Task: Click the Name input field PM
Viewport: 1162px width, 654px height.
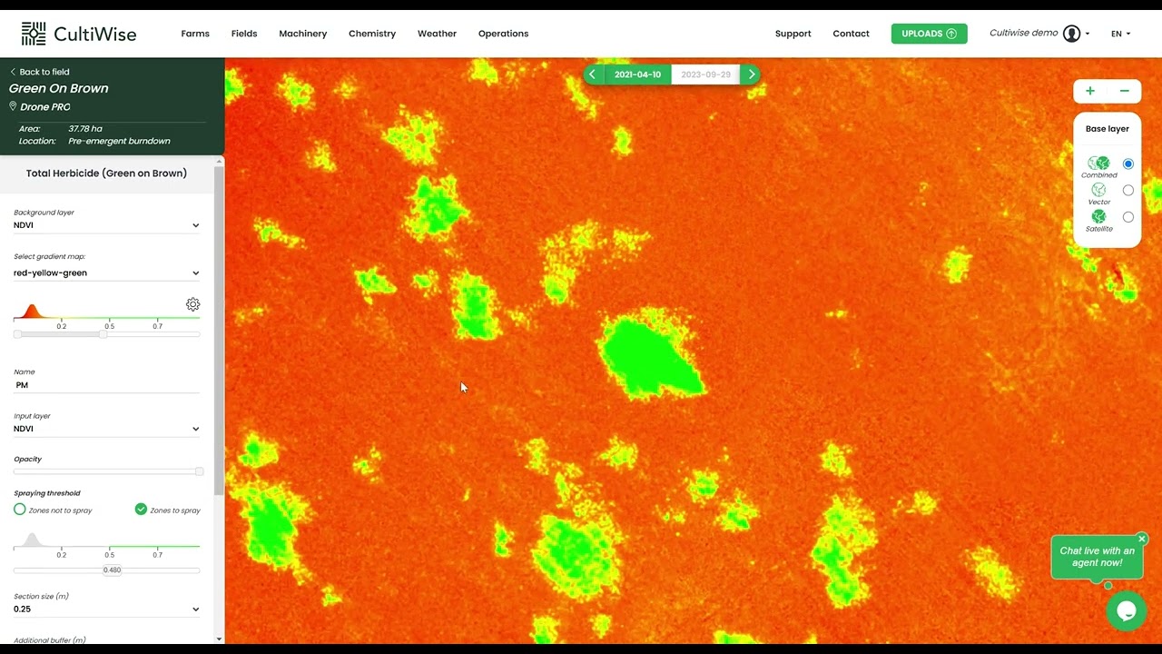Action: pos(106,385)
